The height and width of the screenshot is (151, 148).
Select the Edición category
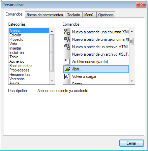click(29, 35)
